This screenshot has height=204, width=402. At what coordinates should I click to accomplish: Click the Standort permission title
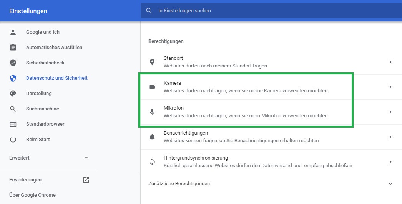tap(173, 58)
